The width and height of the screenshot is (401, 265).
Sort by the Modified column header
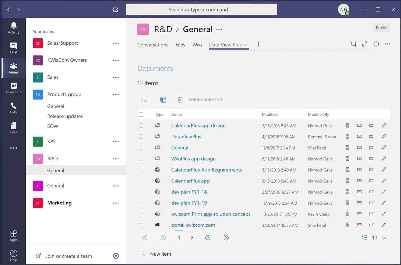[270, 115]
